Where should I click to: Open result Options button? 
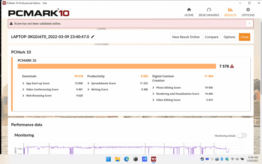229,37
